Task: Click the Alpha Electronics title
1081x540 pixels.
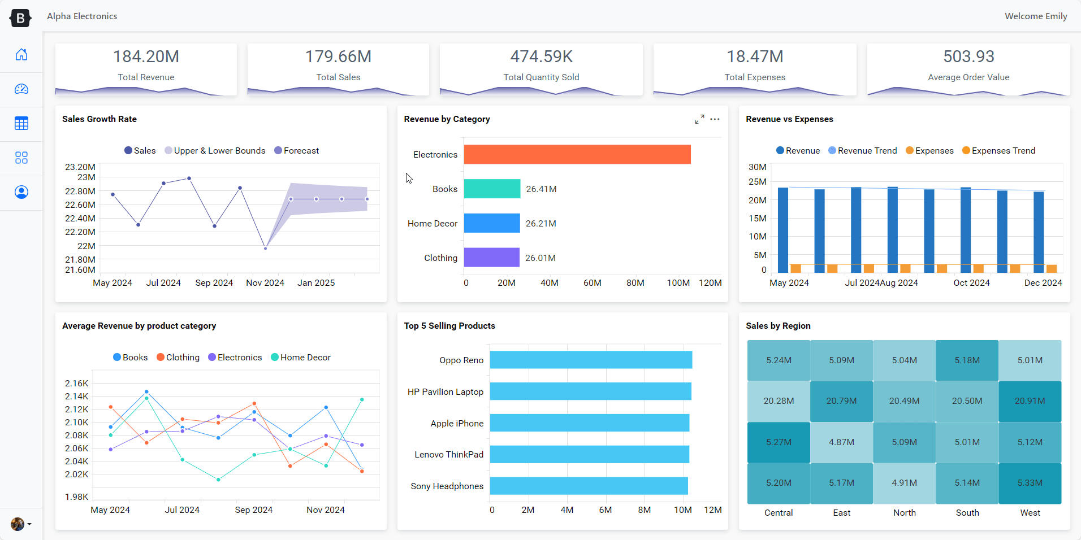Action: click(x=82, y=16)
